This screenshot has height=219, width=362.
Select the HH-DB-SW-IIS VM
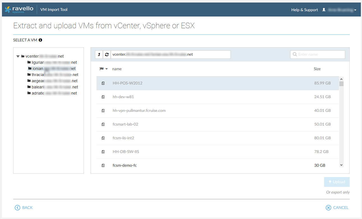(218, 152)
